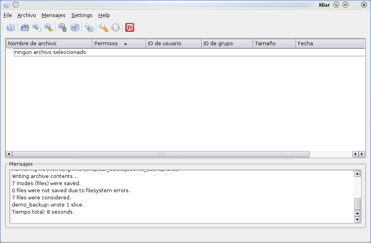Click the file list horizontal scrollbar thumb
Image resolution: width=371 pixels, height=243 pixels.
(161, 154)
